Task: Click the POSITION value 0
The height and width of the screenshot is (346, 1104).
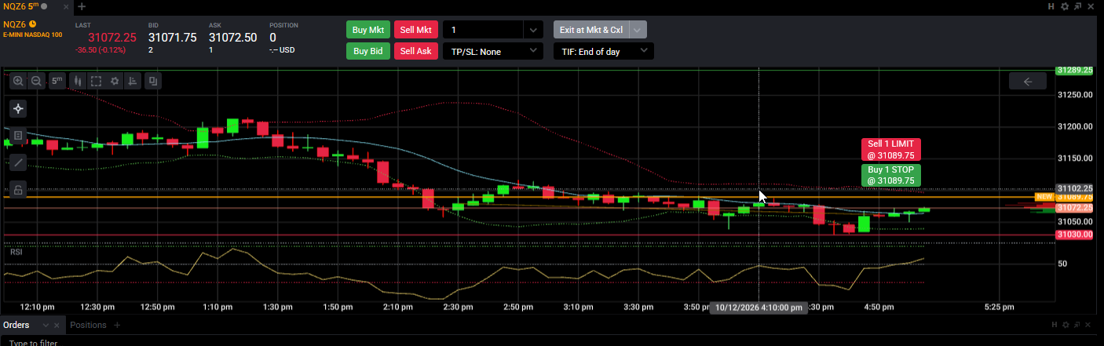Action: pos(272,37)
